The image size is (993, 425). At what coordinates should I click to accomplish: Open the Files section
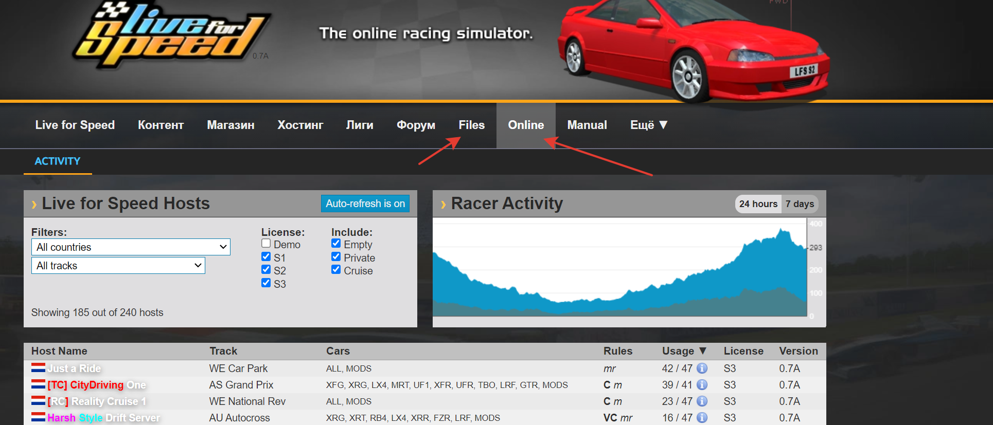(472, 125)
